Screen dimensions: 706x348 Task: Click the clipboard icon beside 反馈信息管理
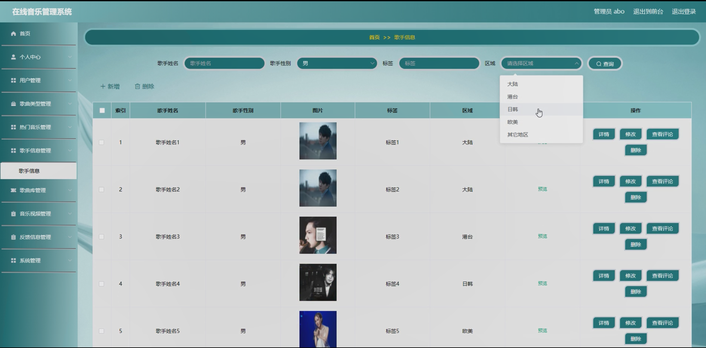click(13, 237)
